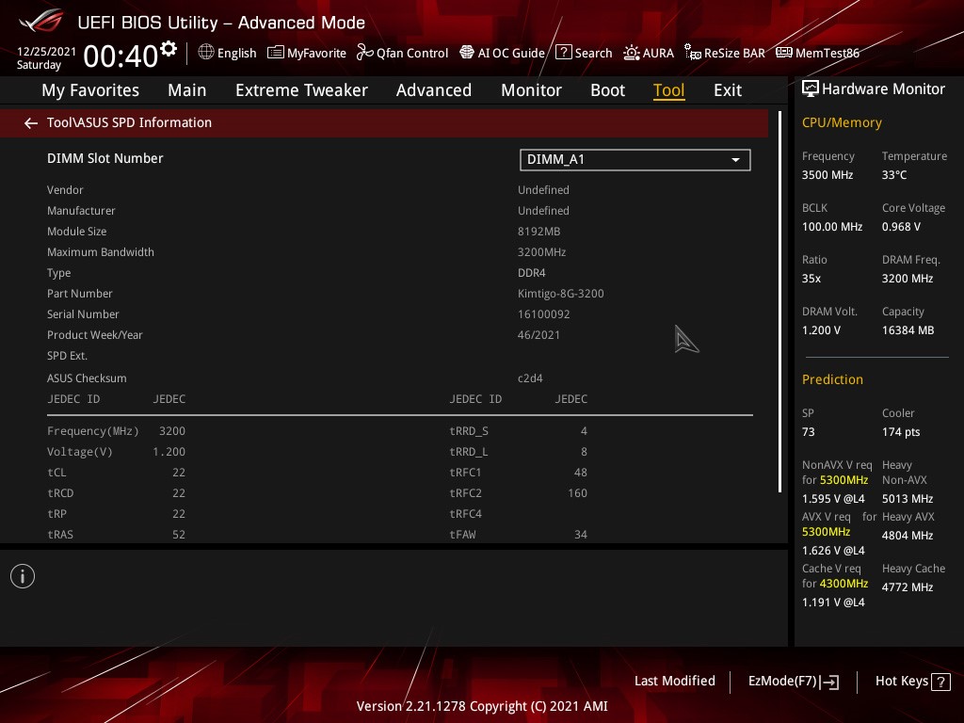Click Maximum Bandwidth 3200MHz value
This screenshot has height=723, width=964.
[541, 252]
